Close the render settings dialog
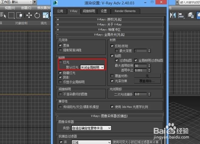 pyautogui.click(x=161, y=2)
